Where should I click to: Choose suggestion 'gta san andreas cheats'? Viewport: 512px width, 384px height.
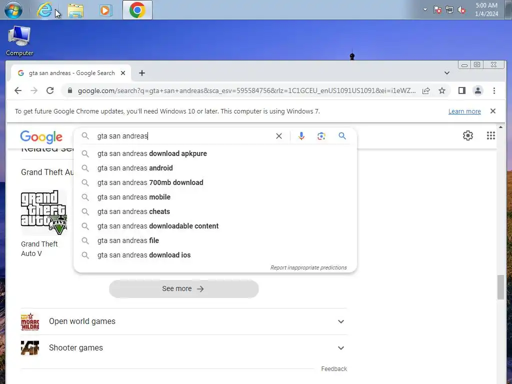(215, 211)
